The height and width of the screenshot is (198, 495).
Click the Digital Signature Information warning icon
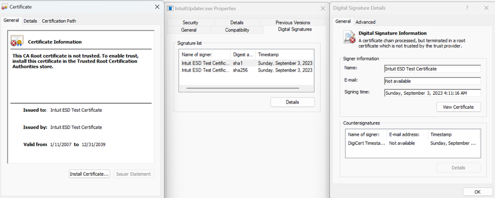tap(349, 37)
